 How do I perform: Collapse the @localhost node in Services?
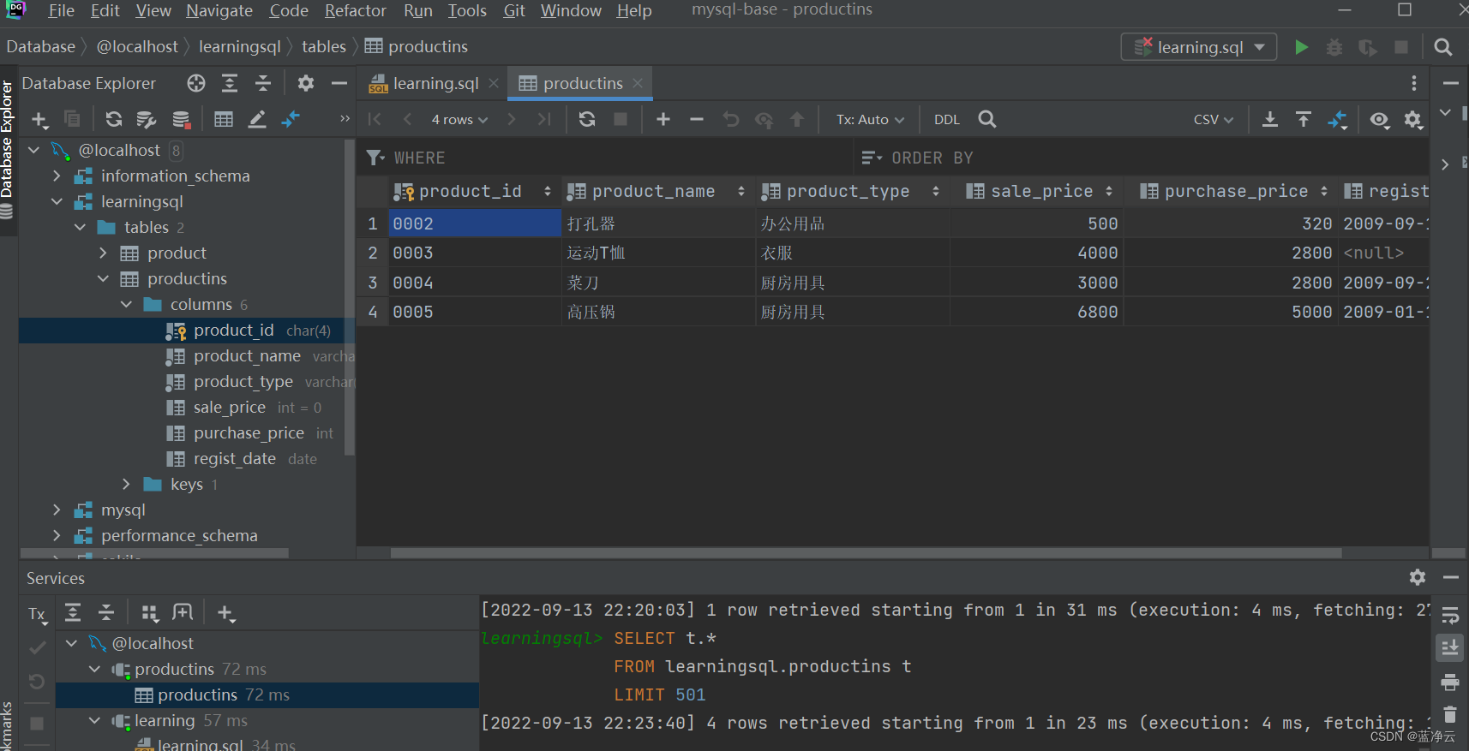(72, 643)
